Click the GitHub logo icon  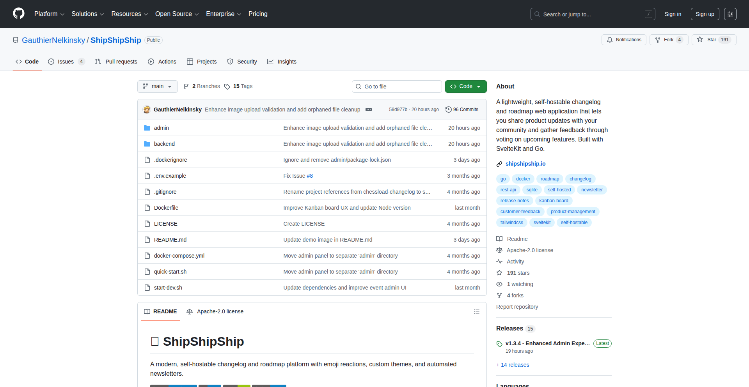[19, 14]
